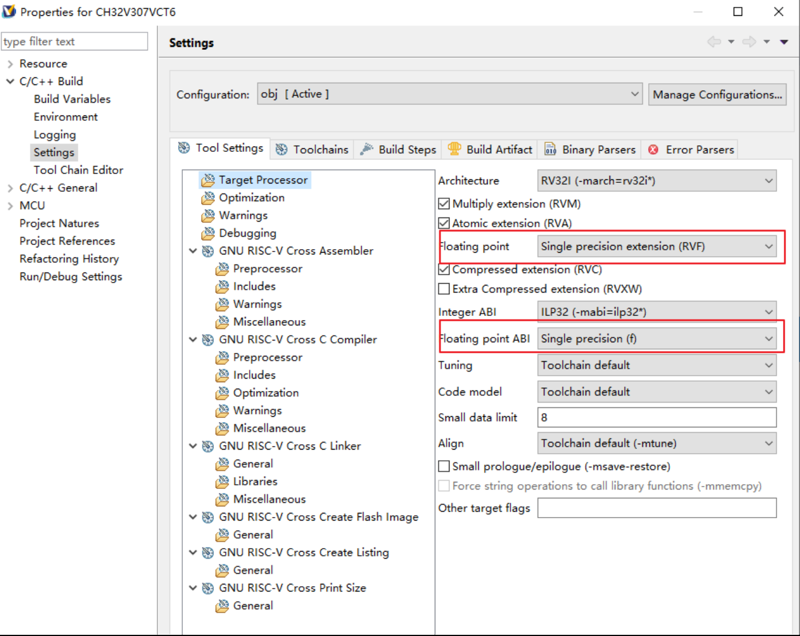Click the Tool Settings tab icon
800x636 pixels.
[184, 148]
